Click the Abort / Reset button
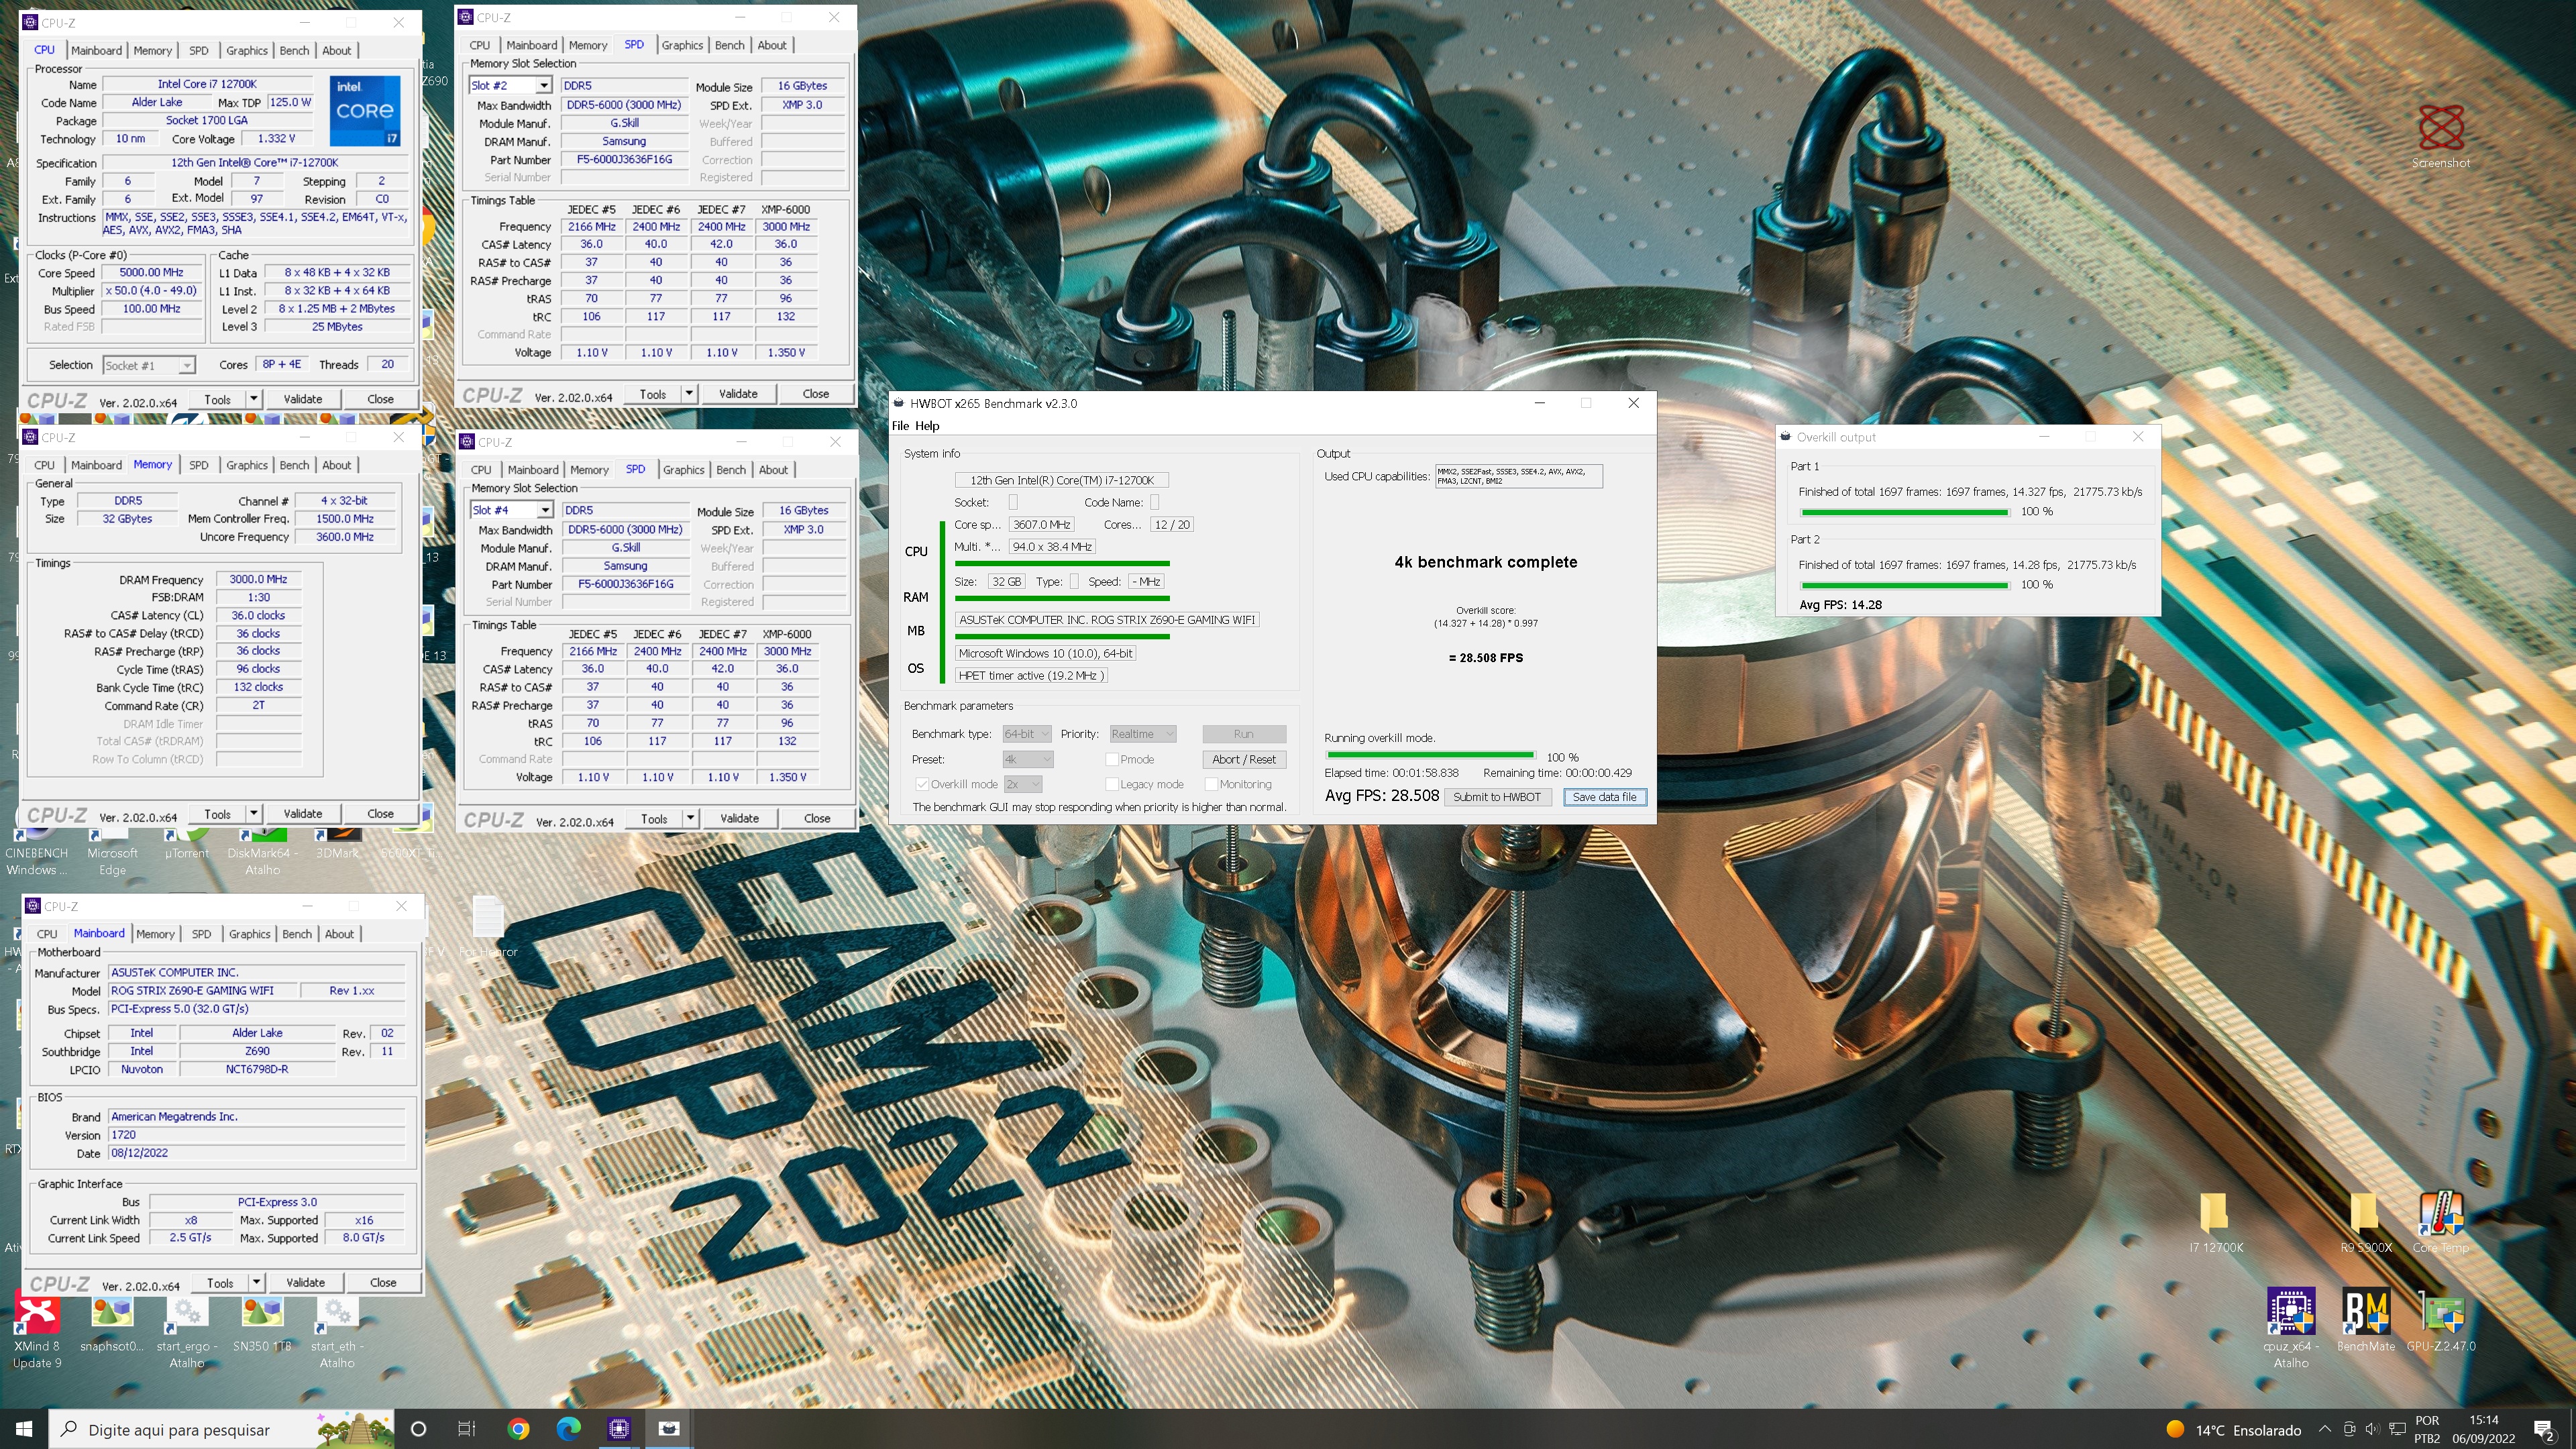The width and height of the screenshot is (2576, 1449). 1244,759
